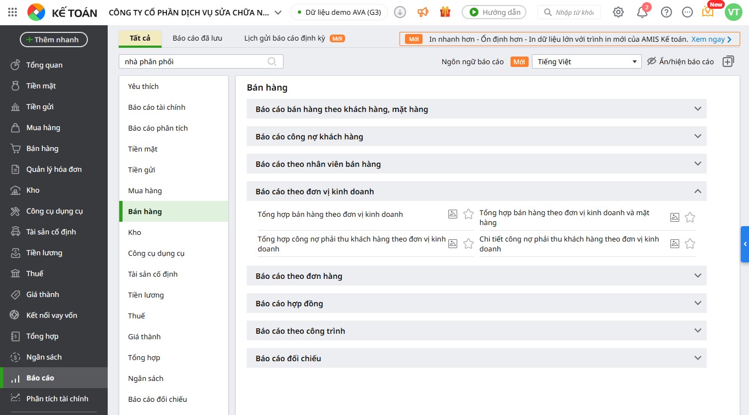This screenshot has width=749, height=415.
Task: Toggle Ẩn/hiện báo cáo visibility
Action: (680, 61)
